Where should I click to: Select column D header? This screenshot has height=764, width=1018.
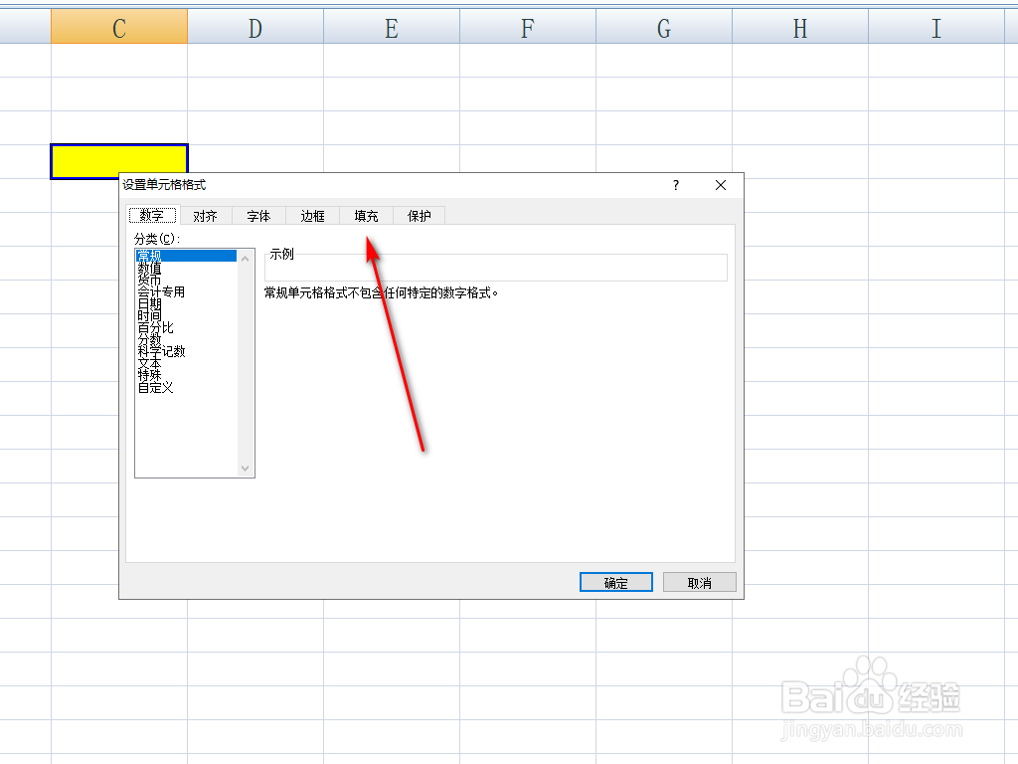[255, 28]
